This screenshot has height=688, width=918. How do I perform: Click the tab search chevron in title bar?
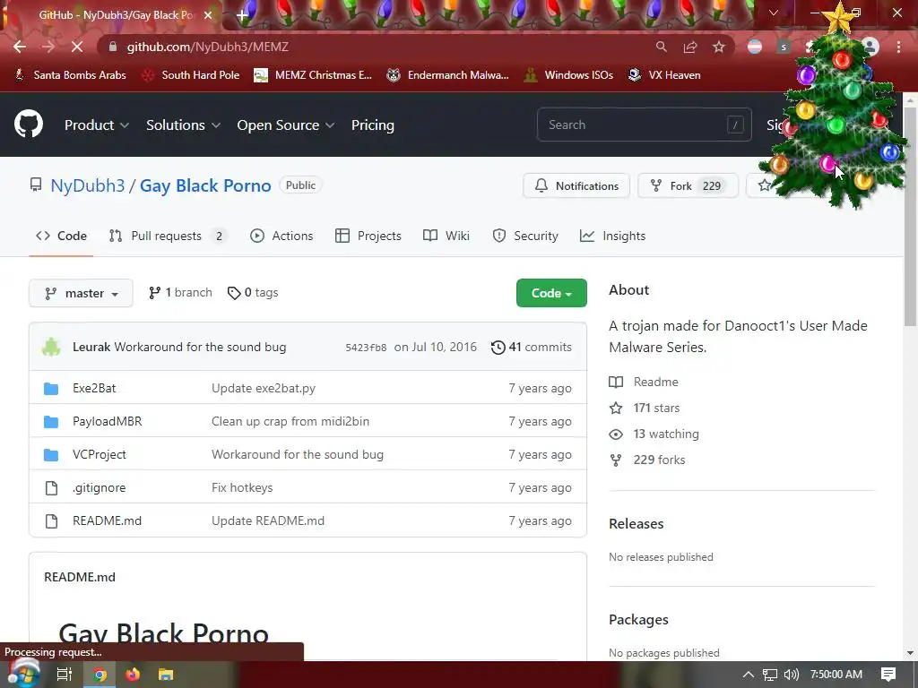(x=774, y=13)
